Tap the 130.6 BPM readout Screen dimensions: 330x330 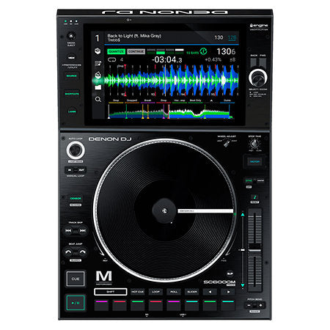(x=226, y=51)
